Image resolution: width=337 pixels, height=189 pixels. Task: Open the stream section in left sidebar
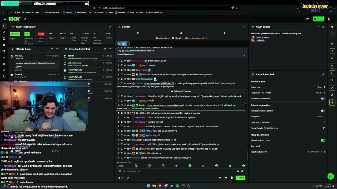pos(4,26)
